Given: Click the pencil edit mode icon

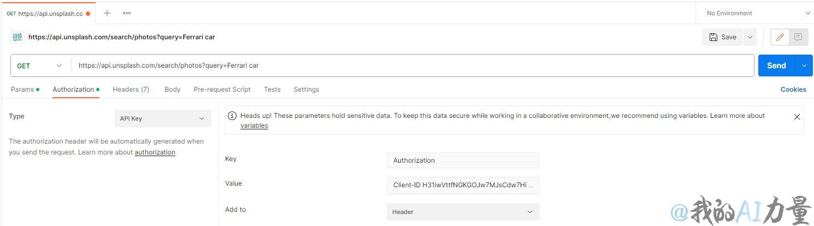Looking at the screenshot, I should [780, 37].
